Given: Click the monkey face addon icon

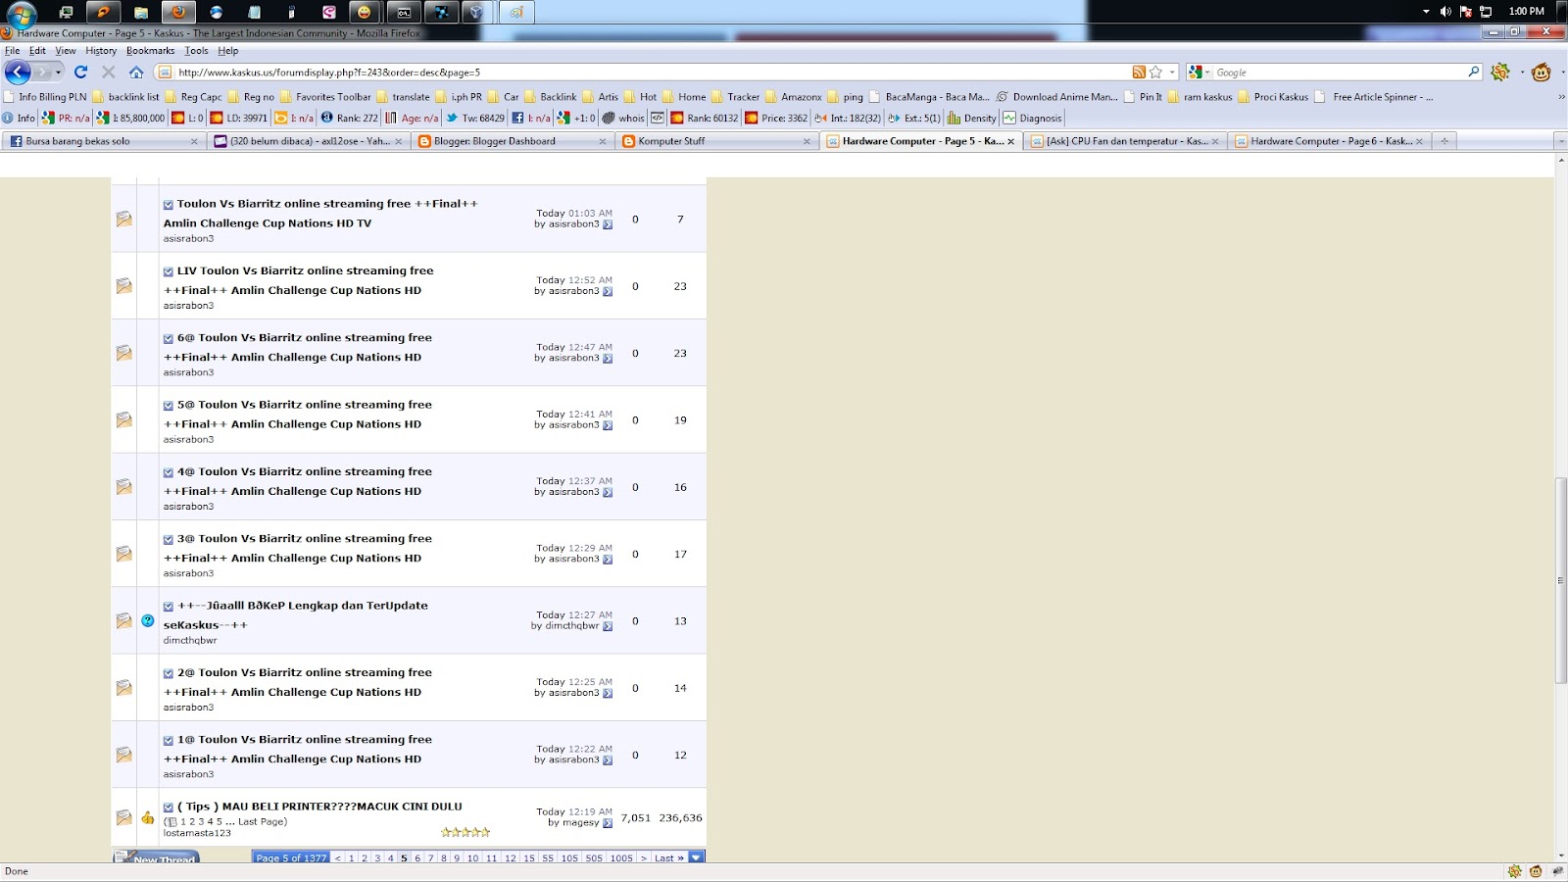Looking at the screenshot, I should (x=1541, y=72).
